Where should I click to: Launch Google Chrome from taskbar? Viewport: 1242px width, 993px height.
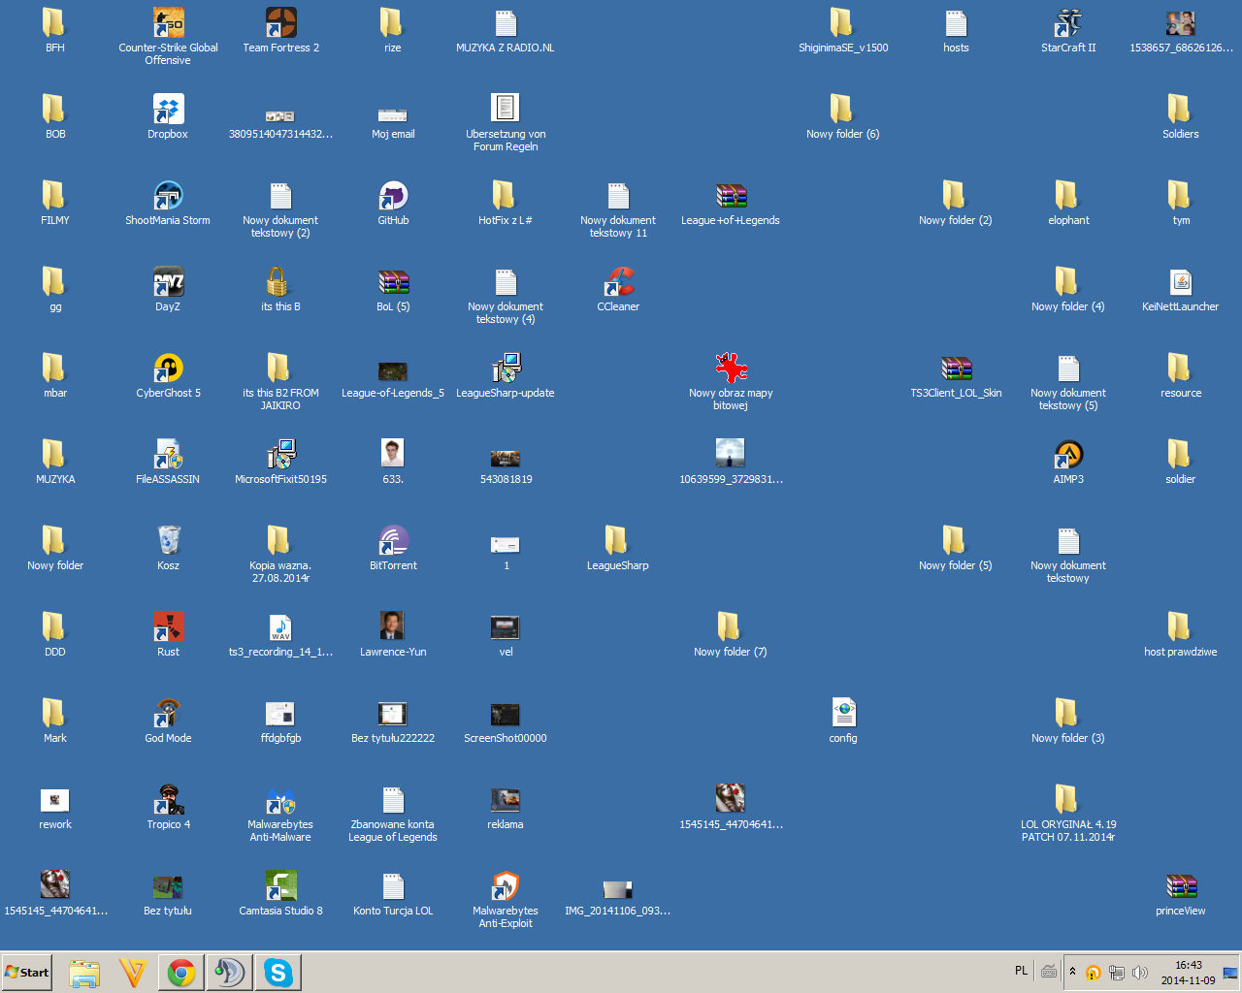(181, 973)
